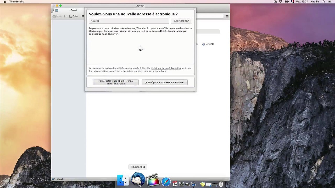Open the French flag input menu
The height and width of the screenshot is (188, 335).
point(292,2)
